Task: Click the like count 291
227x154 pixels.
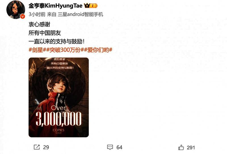Action: (x=191, y=148)
